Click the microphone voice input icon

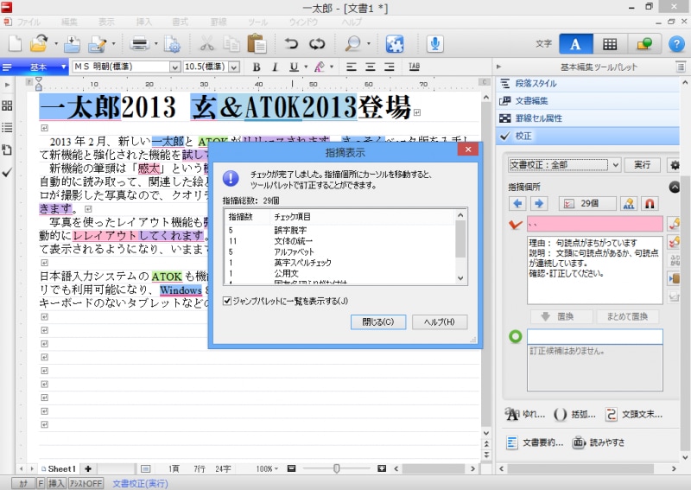coord(435,44)
